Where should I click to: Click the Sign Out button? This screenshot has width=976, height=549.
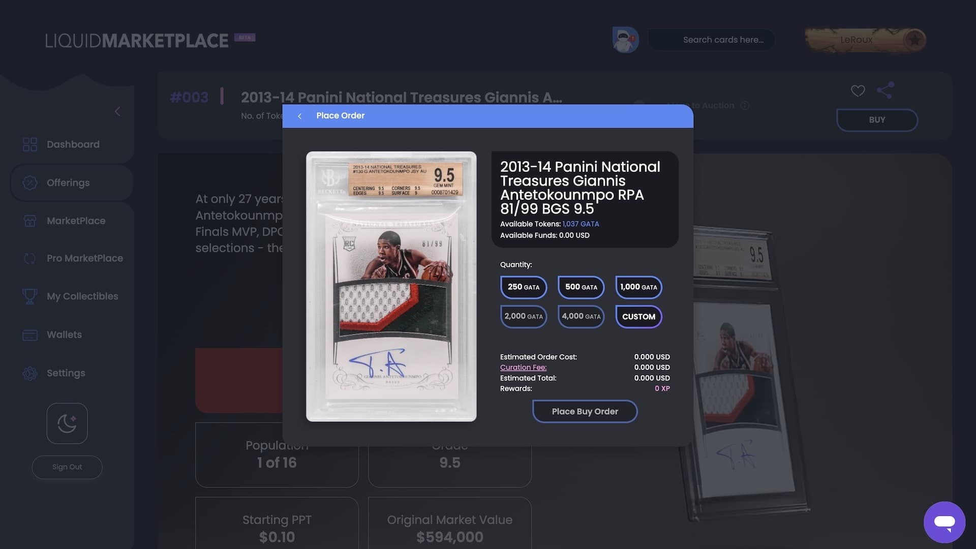pos(67,467)
